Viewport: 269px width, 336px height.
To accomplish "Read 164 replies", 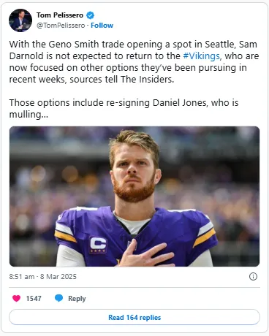I will coord(134,317).
